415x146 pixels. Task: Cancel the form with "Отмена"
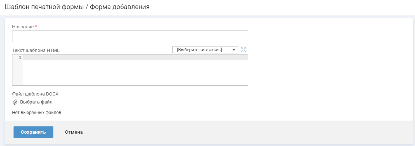click(x=74, y=132)
